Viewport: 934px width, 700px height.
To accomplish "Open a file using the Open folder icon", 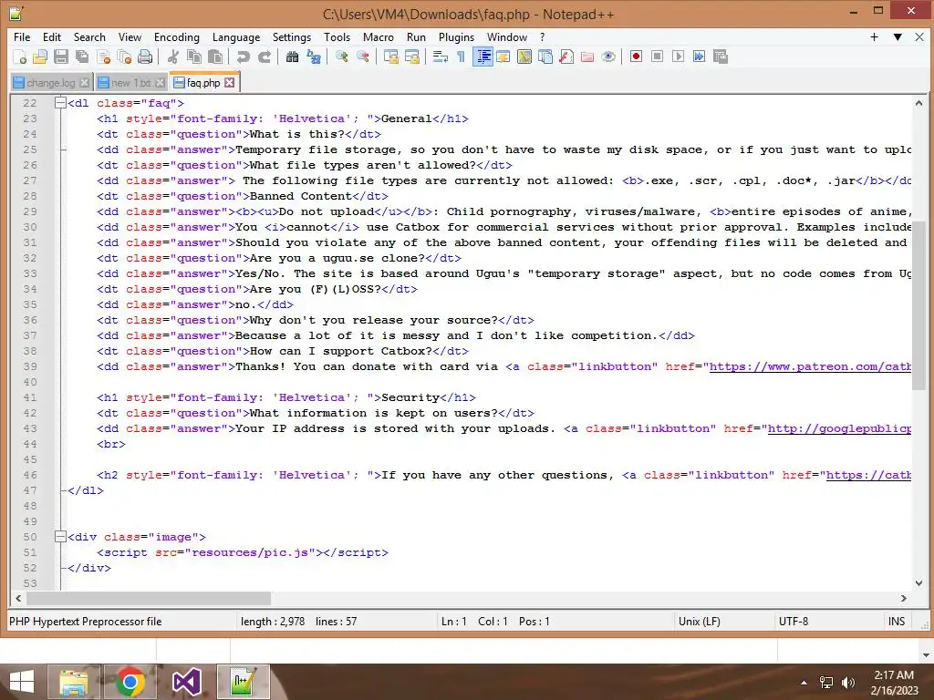I will coord(40,57).
